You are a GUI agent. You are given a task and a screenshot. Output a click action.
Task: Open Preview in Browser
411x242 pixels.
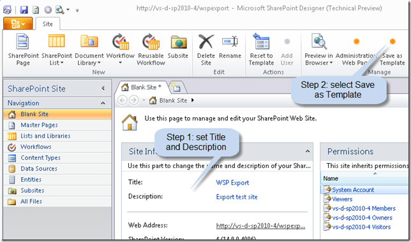coord(318,50)
